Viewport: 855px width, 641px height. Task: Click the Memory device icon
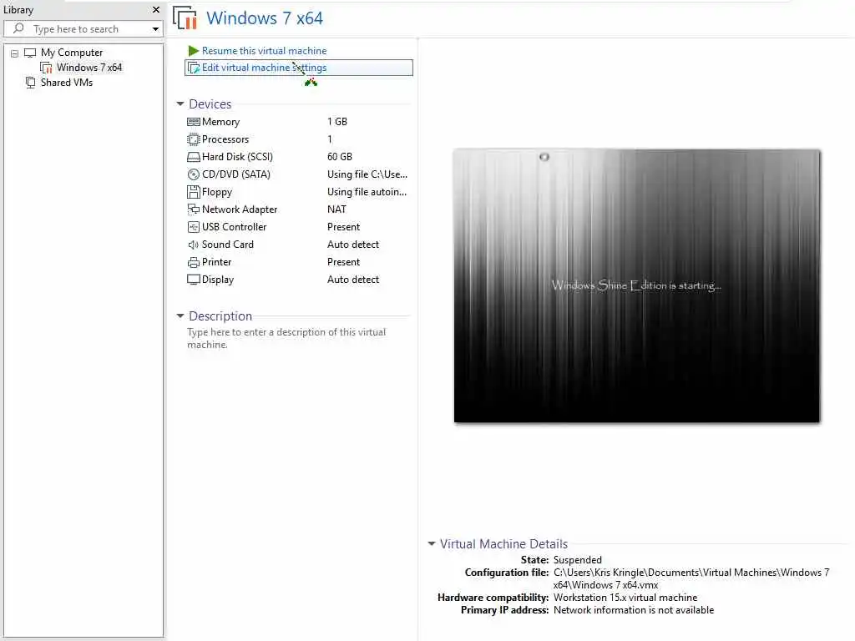(x=194, y=122)
